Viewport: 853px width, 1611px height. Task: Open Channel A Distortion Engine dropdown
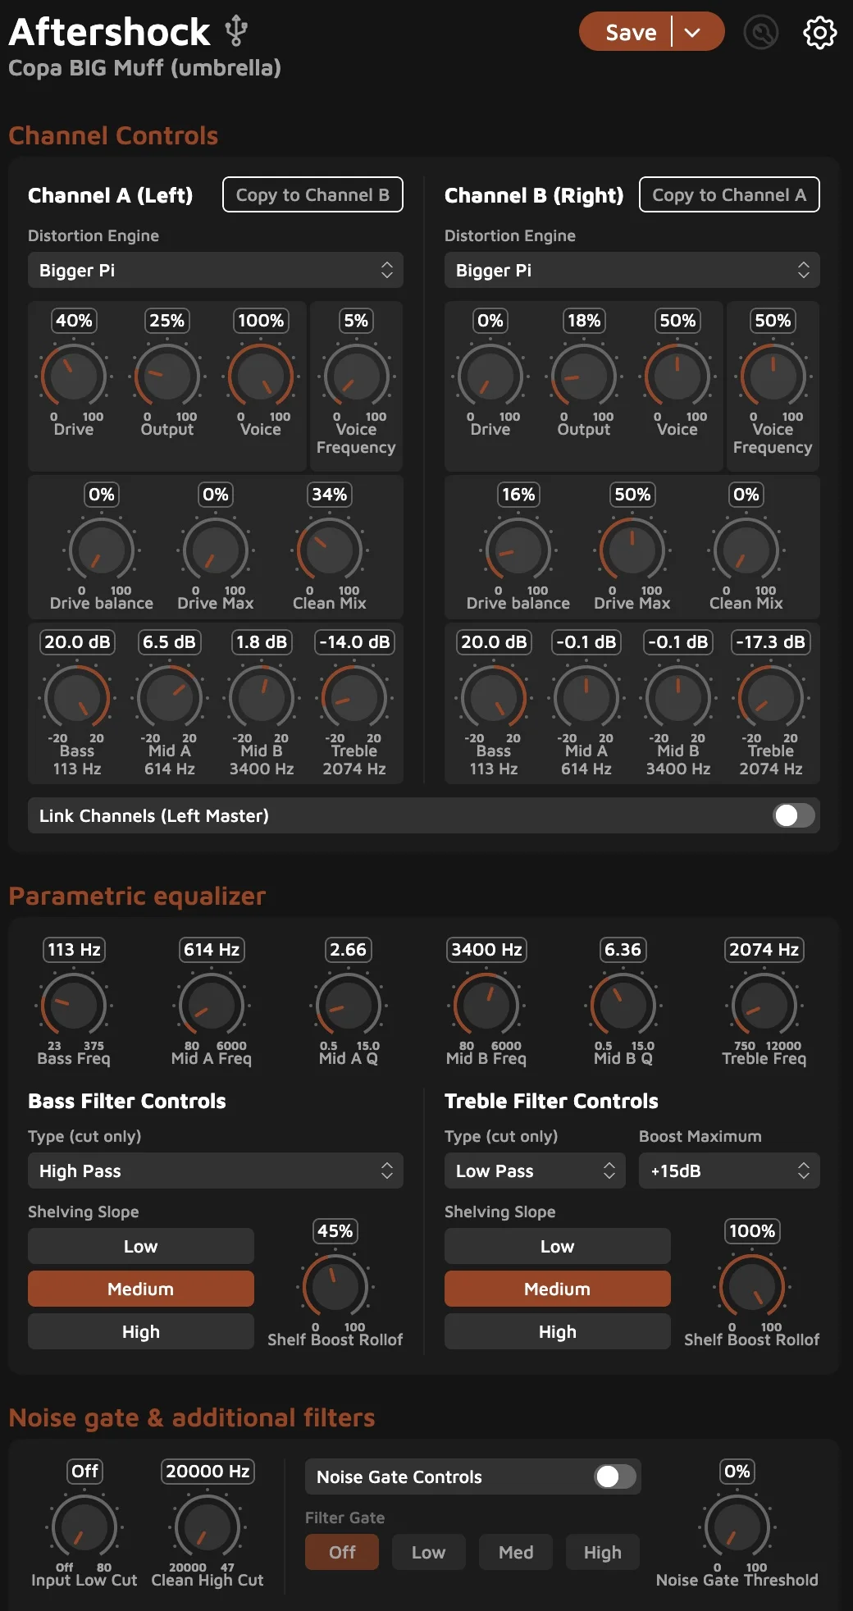216,270
